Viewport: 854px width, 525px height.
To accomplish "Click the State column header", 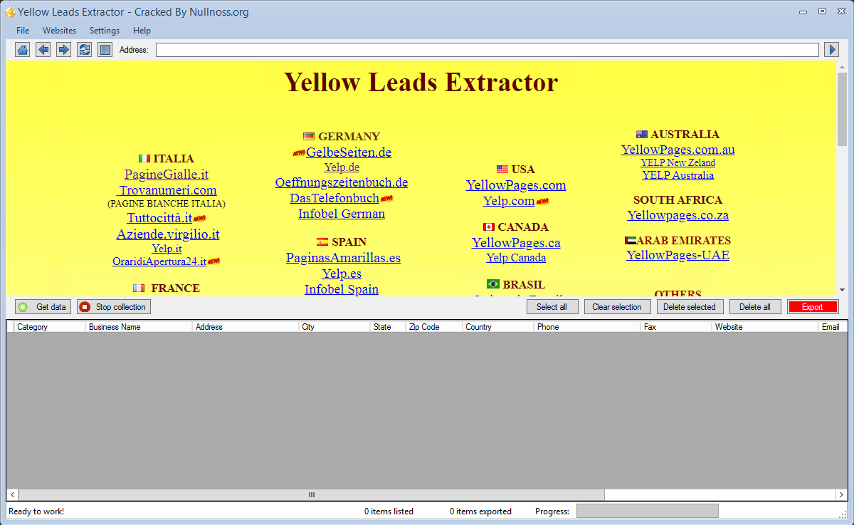I will pos(388,327).
